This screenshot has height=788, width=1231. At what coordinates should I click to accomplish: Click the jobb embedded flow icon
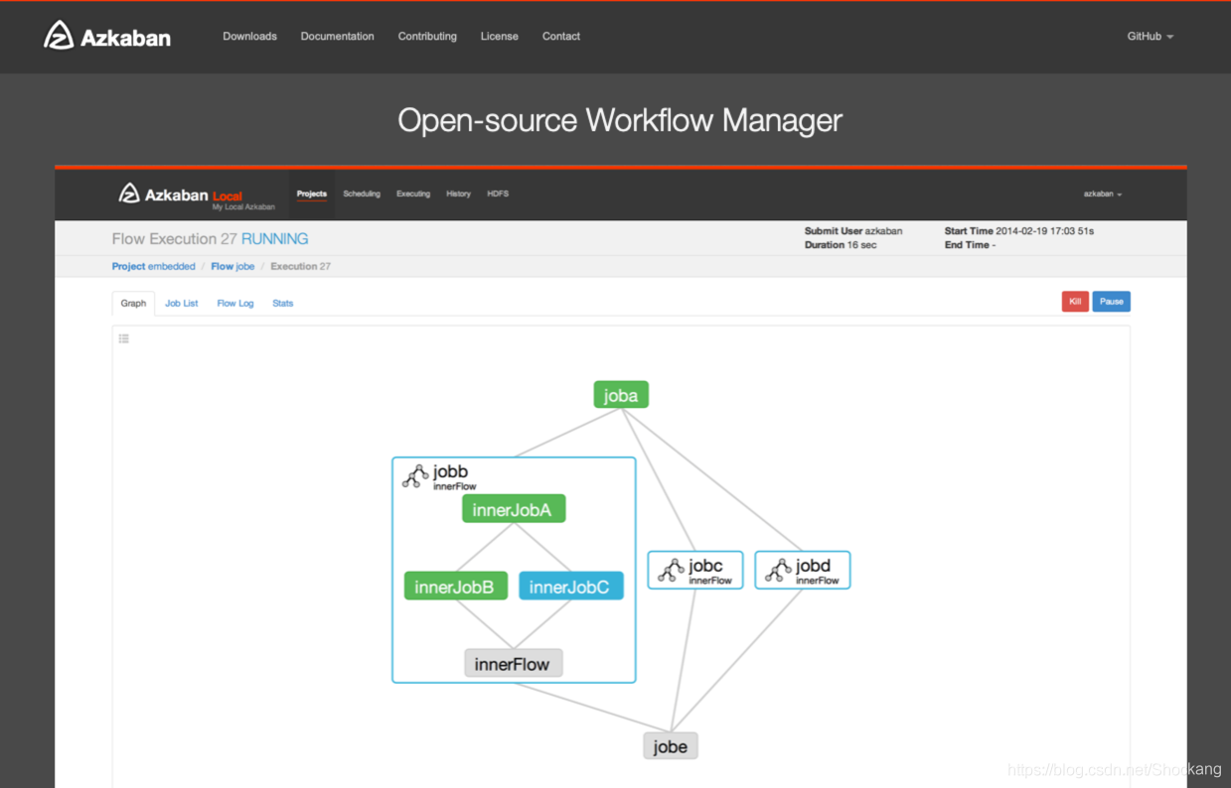point(415,476)
